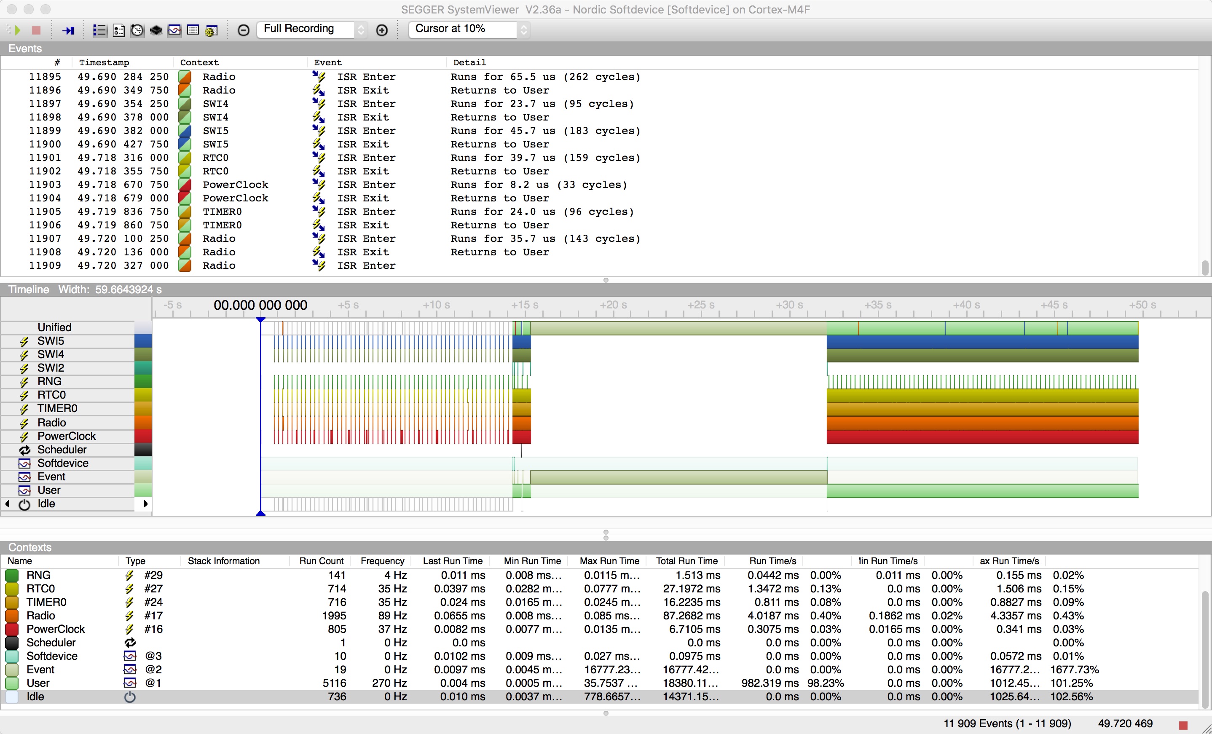The height and width of the screenshot is (734, 1212).
Task: Open the Full Recording zoom dropdown
Action: [312, 29]
